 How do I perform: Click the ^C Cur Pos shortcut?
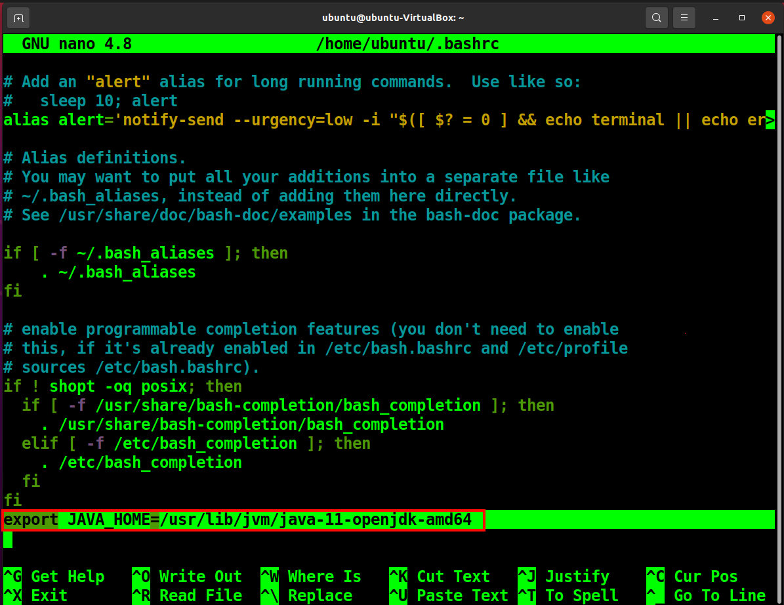692,577
